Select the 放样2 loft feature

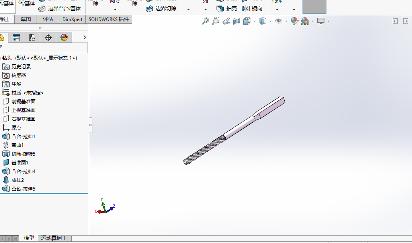point(13,180)
